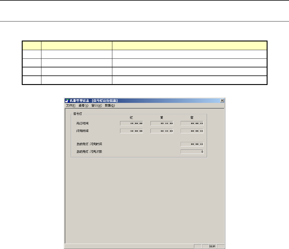Screen dimensions: 289x249
Task: Click the blue 亮灯时间 field
Action: (192, 123)
